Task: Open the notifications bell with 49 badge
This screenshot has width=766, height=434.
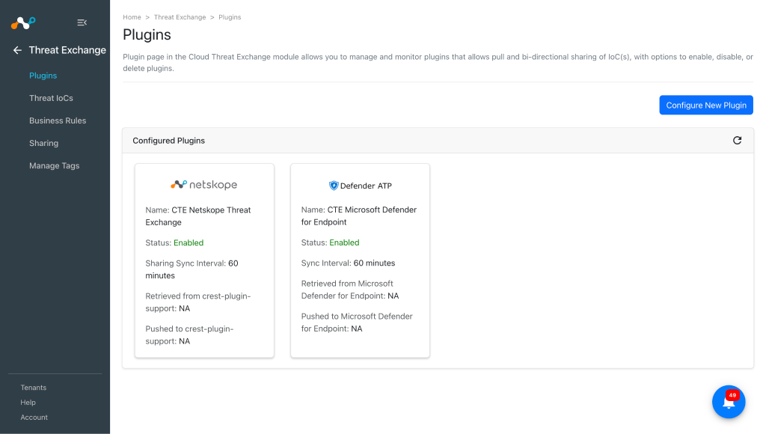Action: [x=729, y=402]
